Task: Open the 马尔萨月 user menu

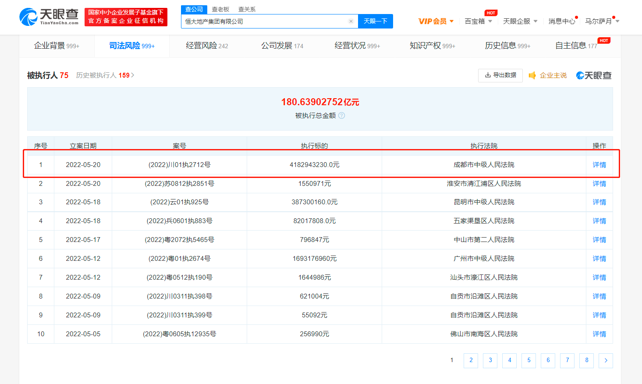Action: tap(602, 21)
